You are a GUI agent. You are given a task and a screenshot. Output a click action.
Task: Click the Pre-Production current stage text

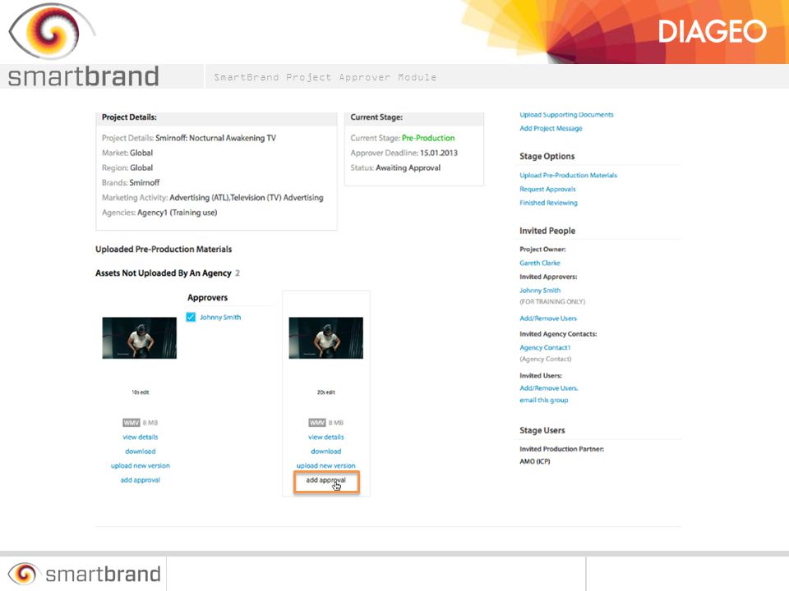428,138
